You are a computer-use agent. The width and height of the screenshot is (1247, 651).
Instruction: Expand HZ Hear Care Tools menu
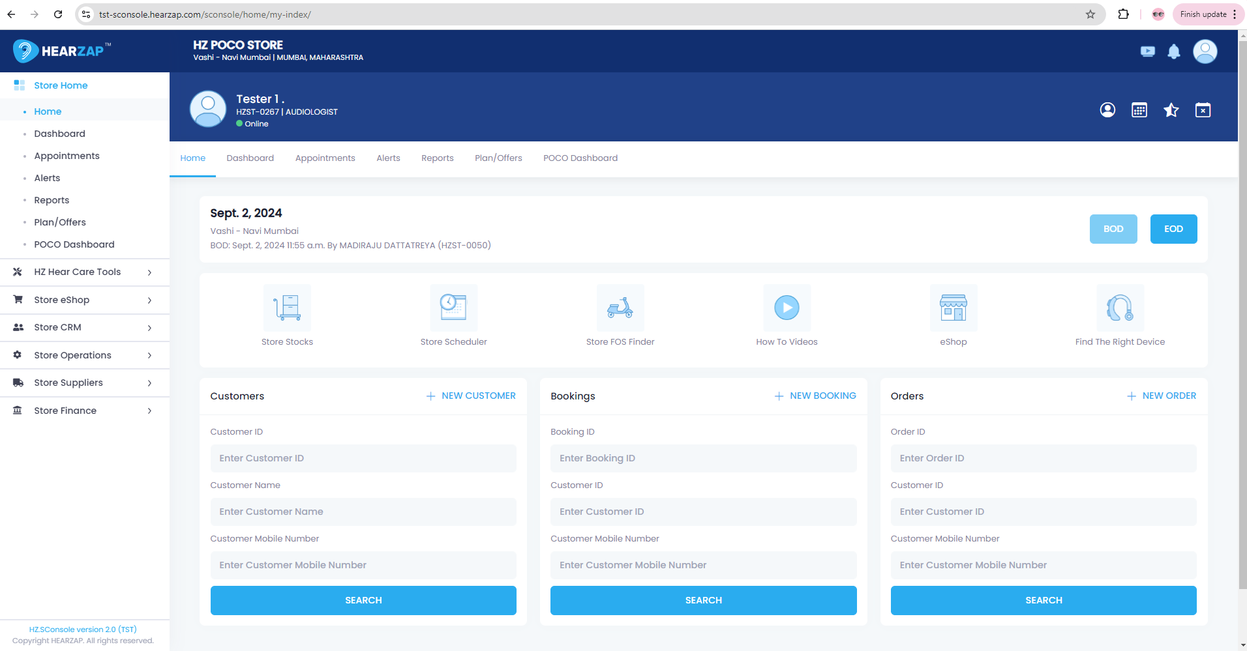coord(85,272)
